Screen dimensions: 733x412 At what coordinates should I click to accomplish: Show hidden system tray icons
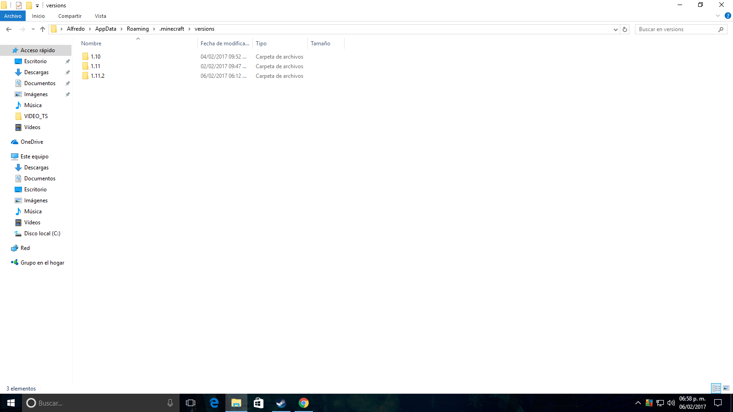638,403
